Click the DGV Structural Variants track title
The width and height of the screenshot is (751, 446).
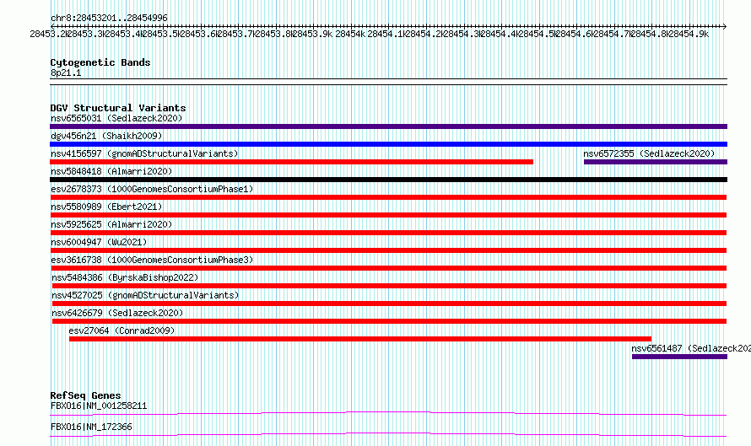point(118,108)
